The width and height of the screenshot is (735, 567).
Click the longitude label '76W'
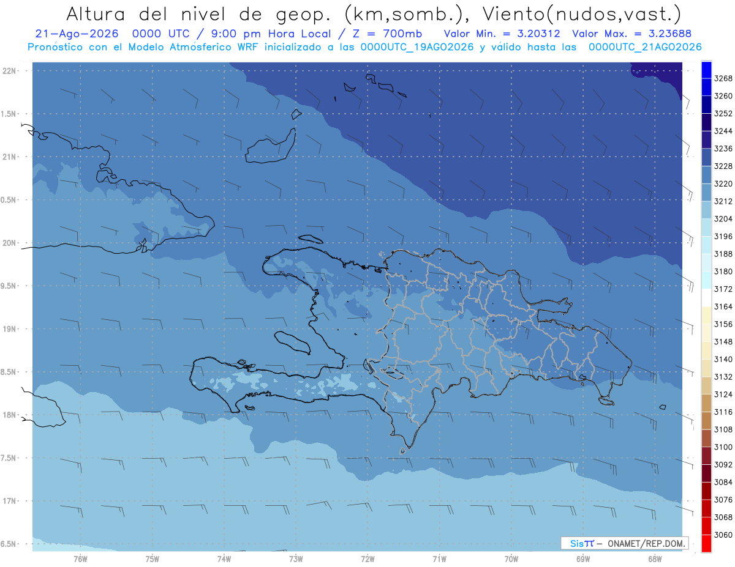pos(80,559)
